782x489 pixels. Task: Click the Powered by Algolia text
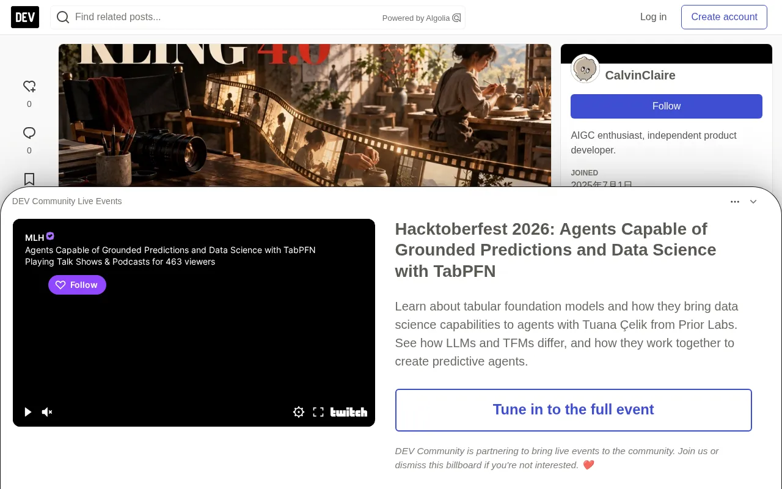(416, 18)
